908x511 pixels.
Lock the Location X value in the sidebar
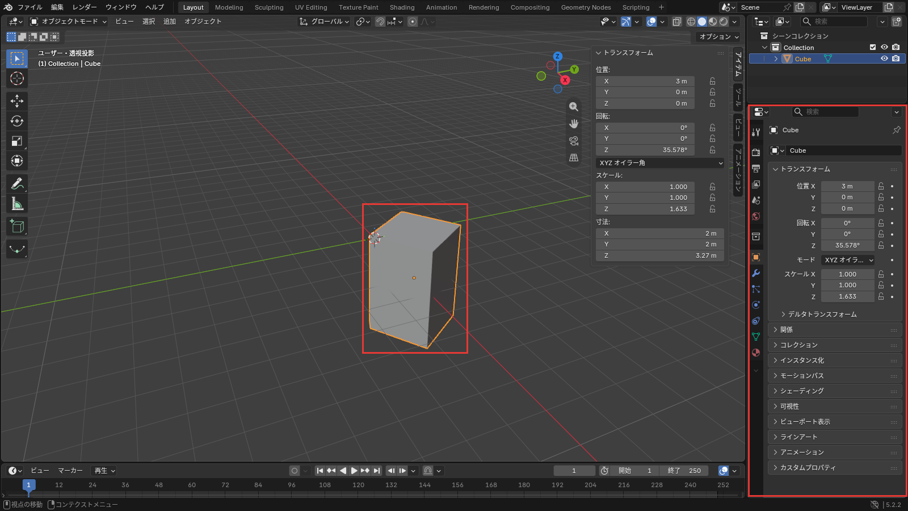[712, 81]
